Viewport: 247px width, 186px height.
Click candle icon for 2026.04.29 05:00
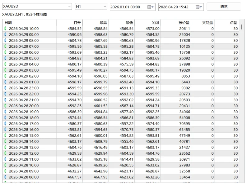point(5,58)
